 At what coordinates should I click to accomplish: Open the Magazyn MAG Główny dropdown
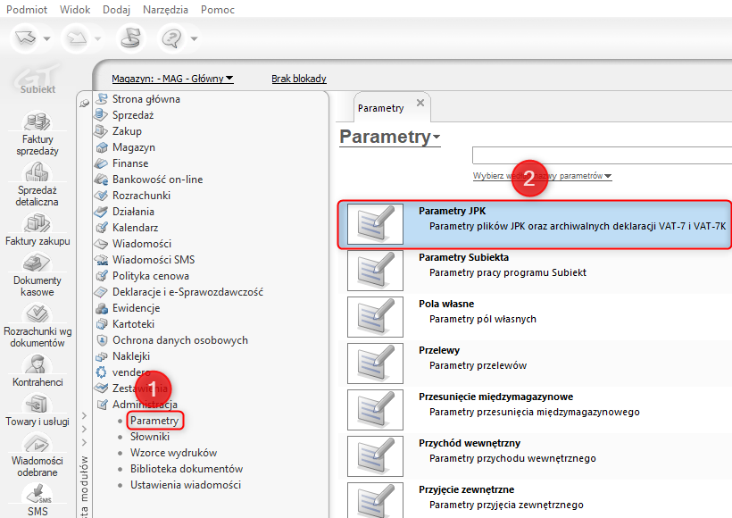point(172,79)
